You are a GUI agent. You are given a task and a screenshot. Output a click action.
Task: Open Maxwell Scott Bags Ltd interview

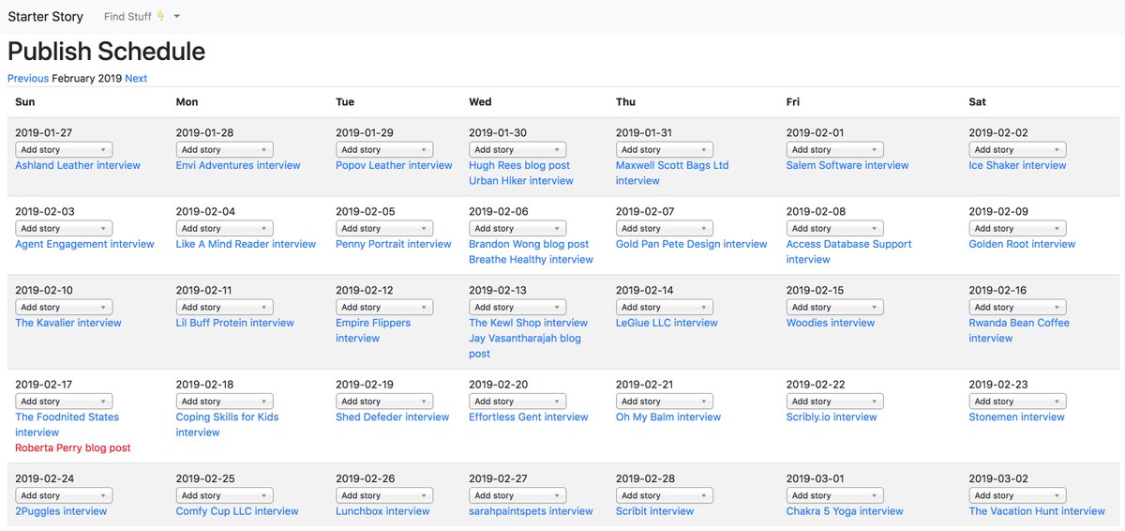tap(672, 173)
